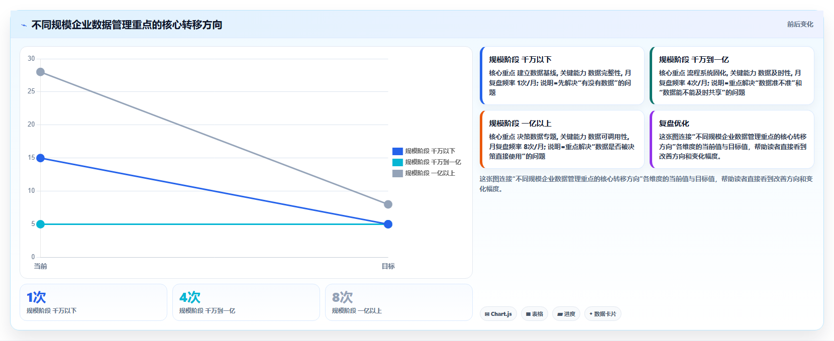The image size is (834, 341).
Task: Click the y-axis label 15
Action: click(31, 158)
